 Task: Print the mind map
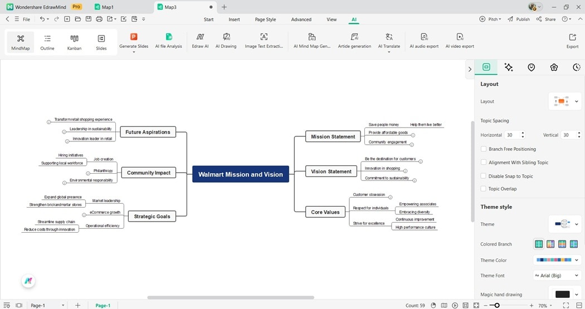(99, 19)
